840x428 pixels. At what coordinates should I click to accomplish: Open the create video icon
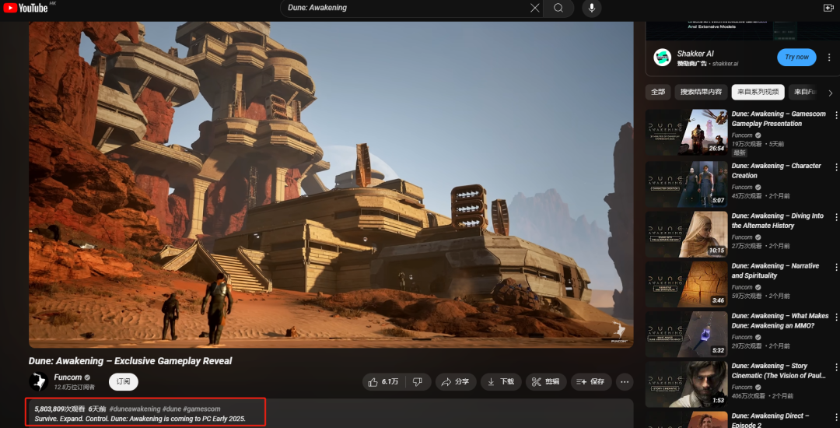pos(828,8)
